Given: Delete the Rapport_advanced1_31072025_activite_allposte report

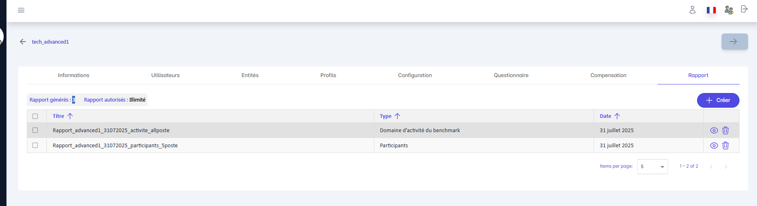Looking at the screenshot, I should pyautogui.click(x=725, y=131).
